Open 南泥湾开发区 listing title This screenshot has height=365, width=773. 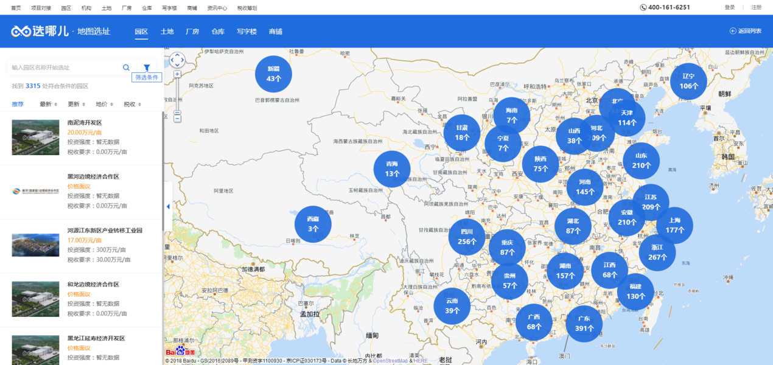click(85, 122)
